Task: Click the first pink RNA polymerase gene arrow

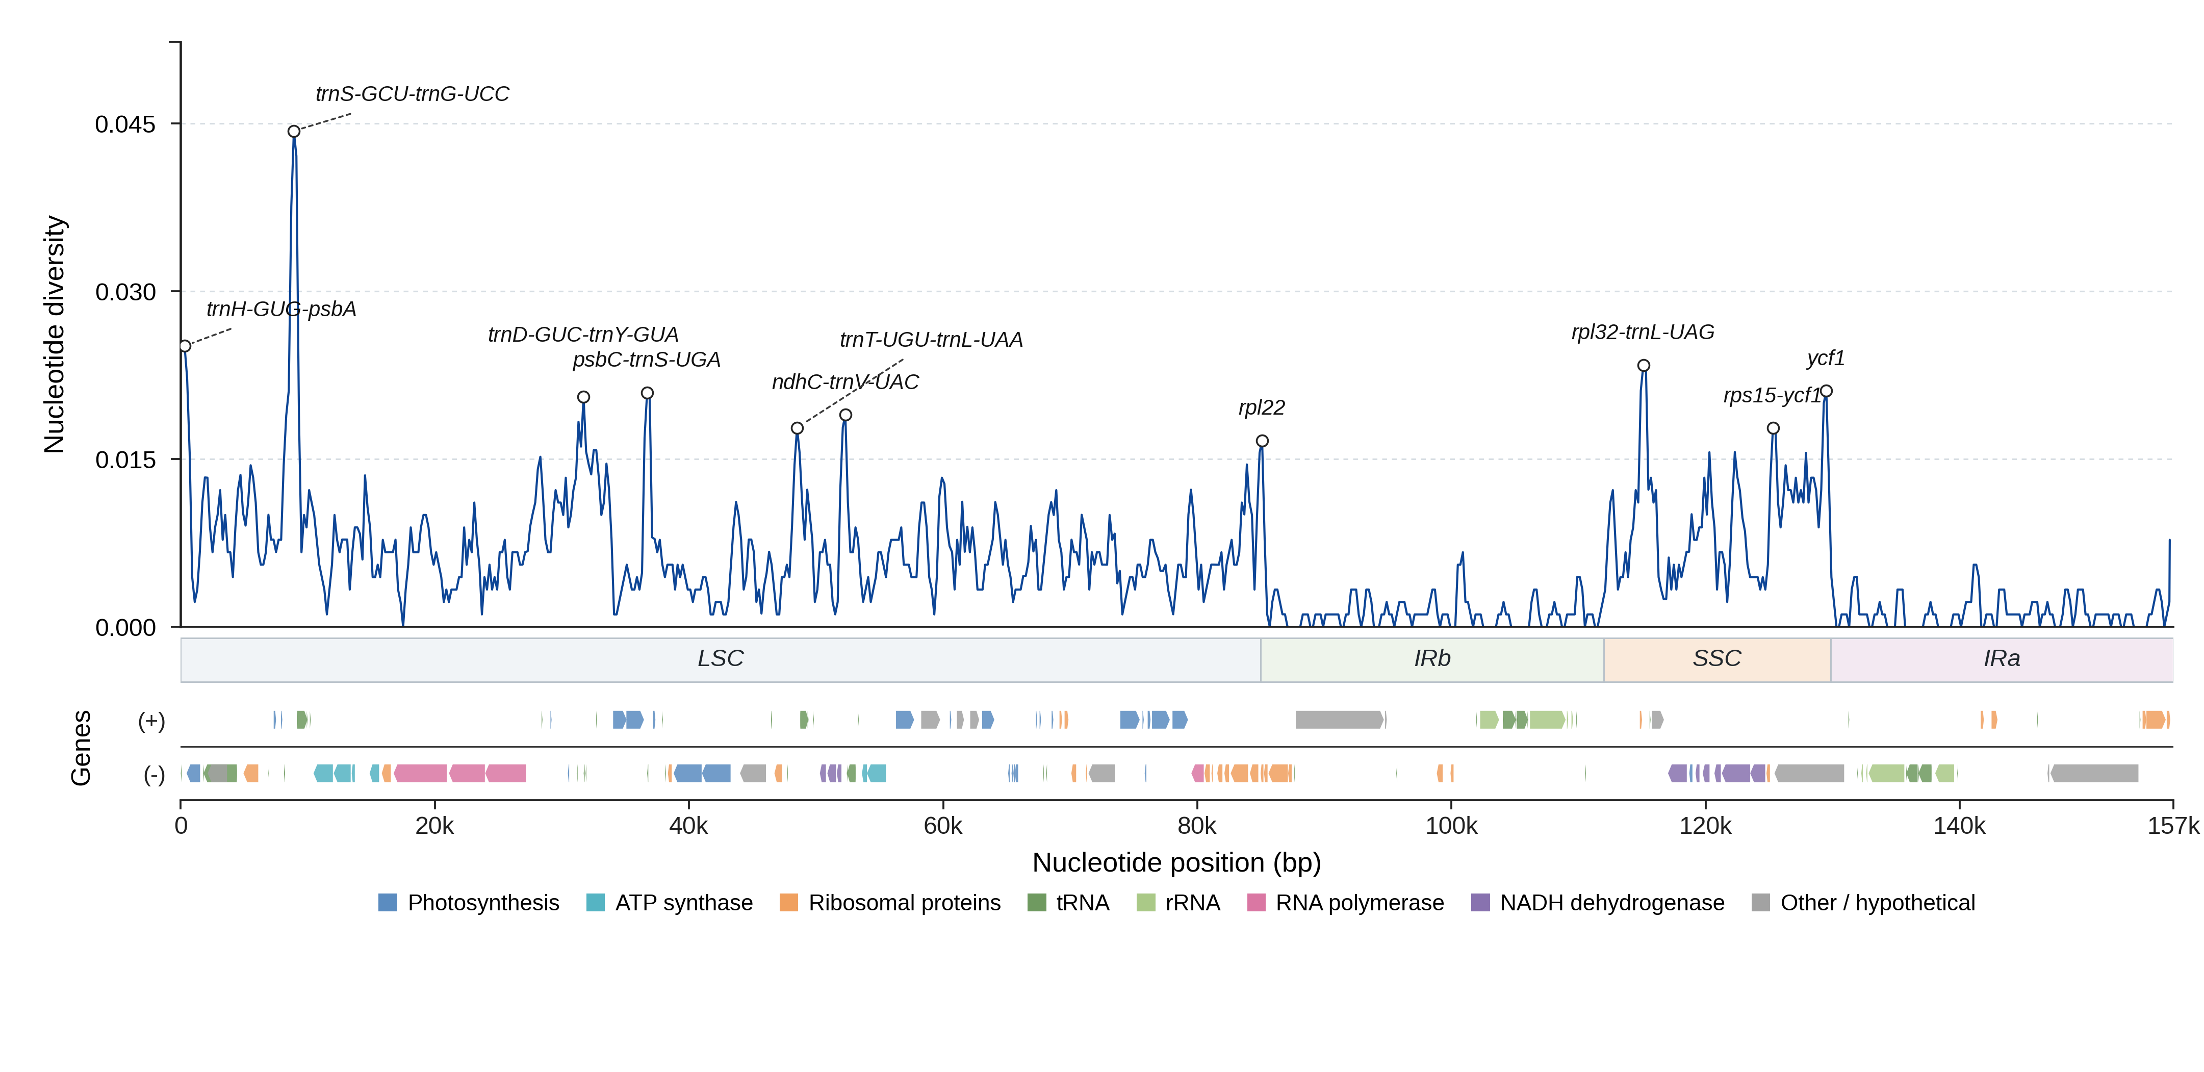Action: coord(420,774)
